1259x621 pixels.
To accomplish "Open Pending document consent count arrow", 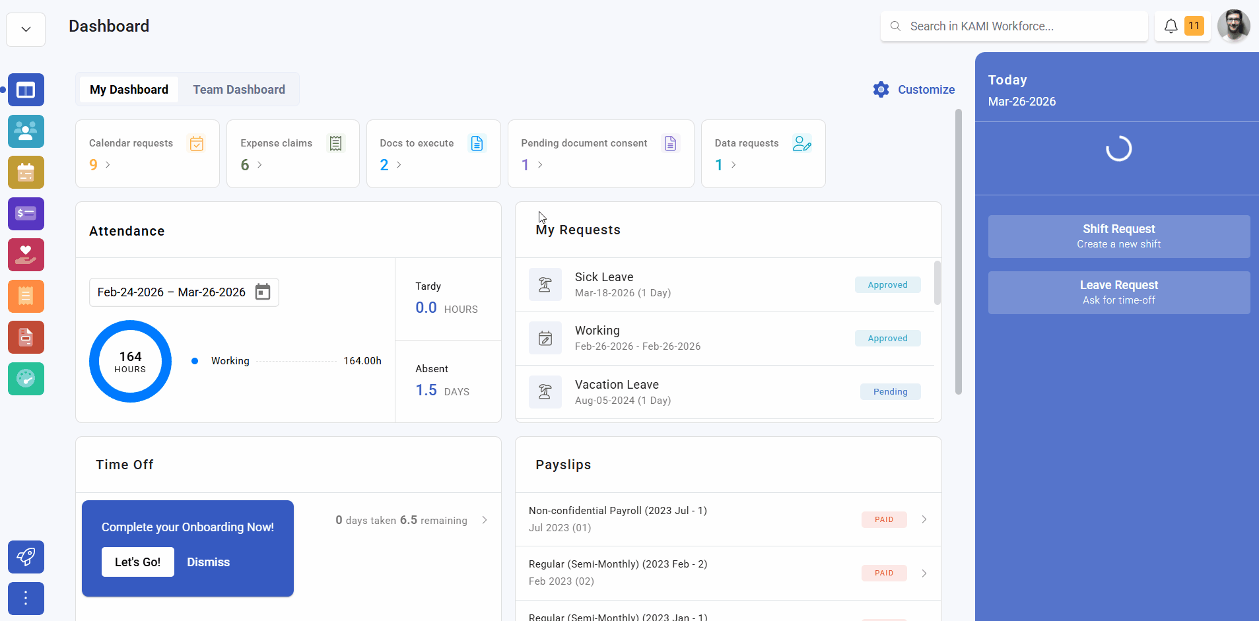I will click(x=540, y=165).
